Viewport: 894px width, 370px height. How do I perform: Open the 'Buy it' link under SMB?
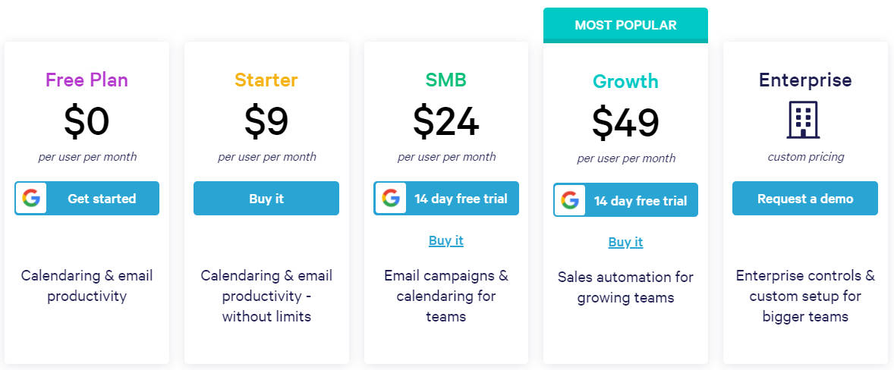(446, 240)
